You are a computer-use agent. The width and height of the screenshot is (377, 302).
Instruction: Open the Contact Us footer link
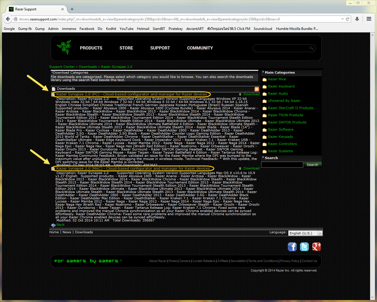click(x=309, y=261)
